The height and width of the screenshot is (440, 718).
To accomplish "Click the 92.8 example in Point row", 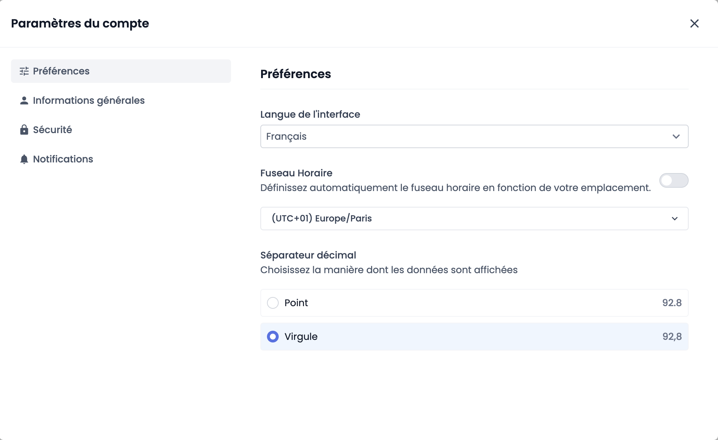I will (672, 303).
